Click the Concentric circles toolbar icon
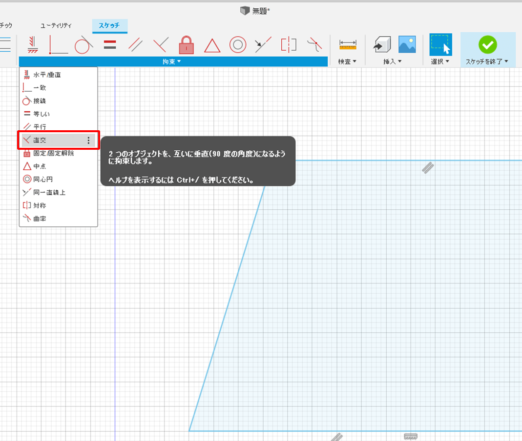This screenshot has width=522, height=441. pos(237,45)
